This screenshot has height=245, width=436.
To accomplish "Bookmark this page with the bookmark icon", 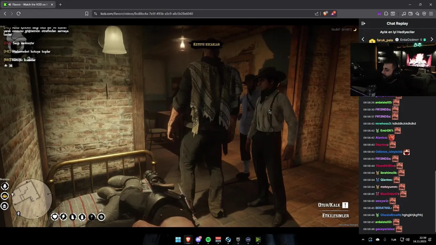I will 87,14.
